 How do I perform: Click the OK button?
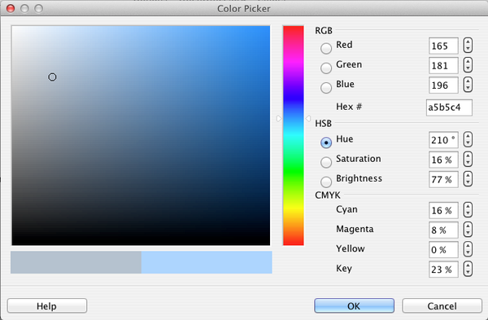(354, 305)
